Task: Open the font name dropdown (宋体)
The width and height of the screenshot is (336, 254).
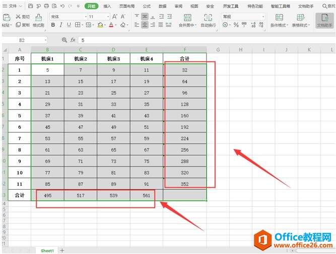Action: (x=86, y=17)
